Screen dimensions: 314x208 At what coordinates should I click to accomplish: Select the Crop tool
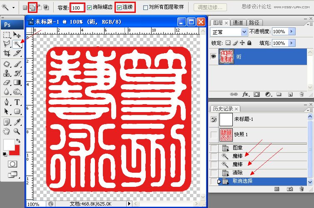6,53
